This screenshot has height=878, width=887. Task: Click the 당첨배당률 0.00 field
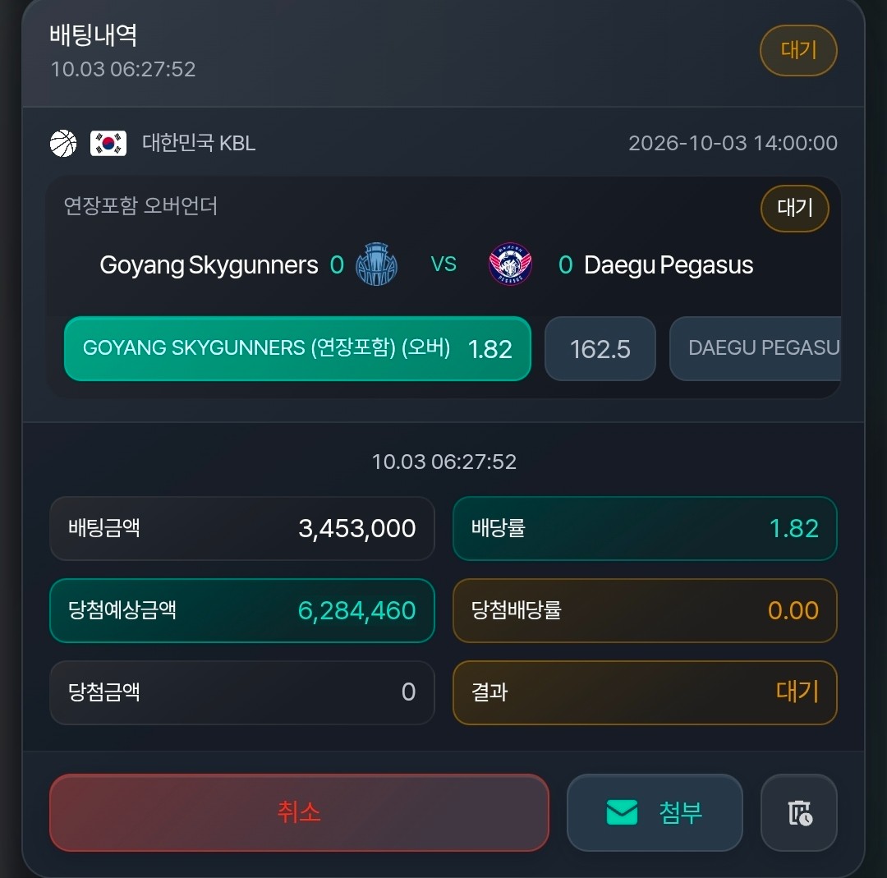click(x=645, y=610)
